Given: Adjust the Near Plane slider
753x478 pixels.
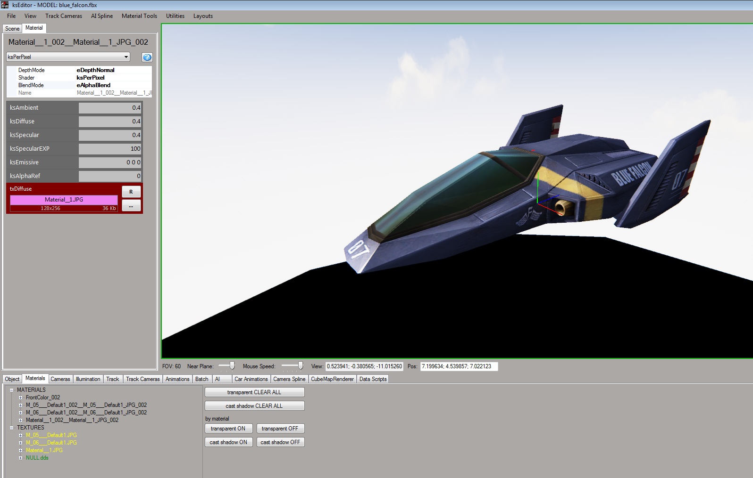Looking at the screenshot, I should tap(232, 366).
